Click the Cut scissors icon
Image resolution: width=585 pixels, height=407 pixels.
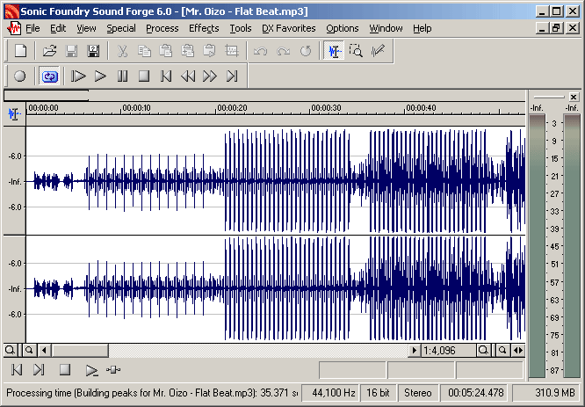coord(122,51)
